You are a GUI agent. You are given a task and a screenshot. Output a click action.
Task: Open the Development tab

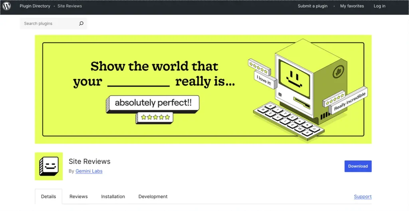point(153,196)
